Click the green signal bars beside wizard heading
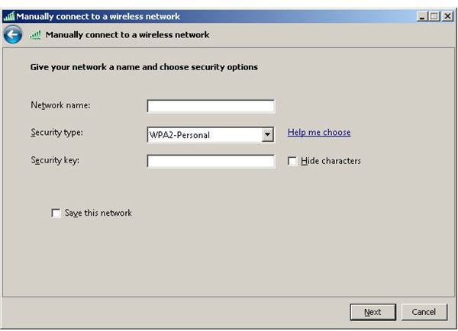 pos(35,35)
